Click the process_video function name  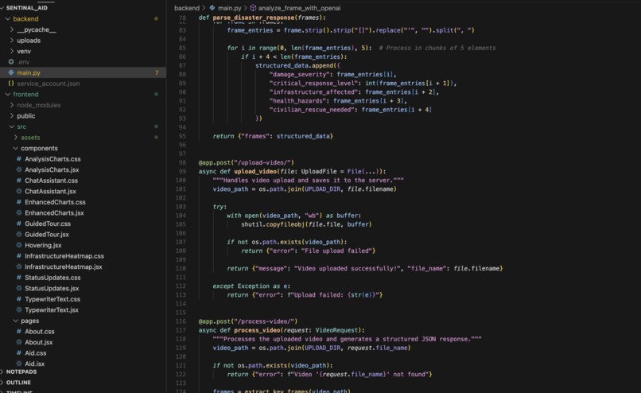point(257,330)
